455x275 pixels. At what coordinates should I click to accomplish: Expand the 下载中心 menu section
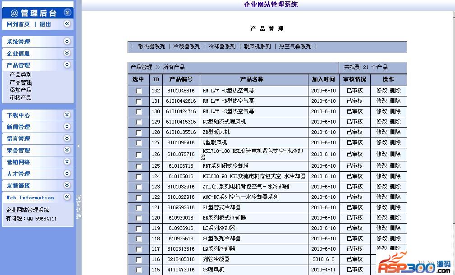tap(67, 115)
